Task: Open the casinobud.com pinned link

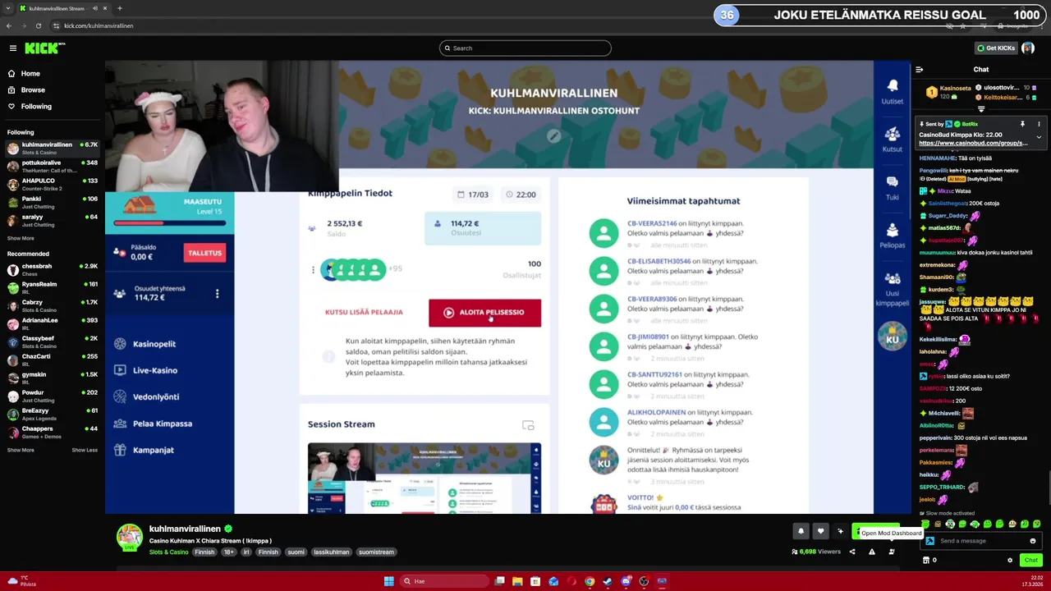Action: point(973,144)
